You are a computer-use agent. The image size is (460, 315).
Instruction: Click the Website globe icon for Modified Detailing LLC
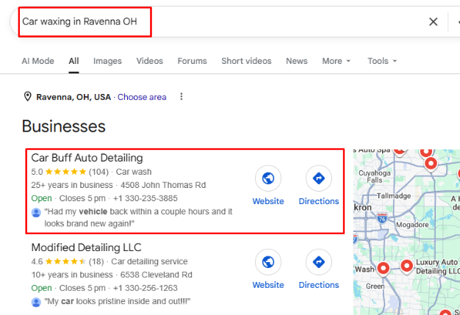pos(268,262)
